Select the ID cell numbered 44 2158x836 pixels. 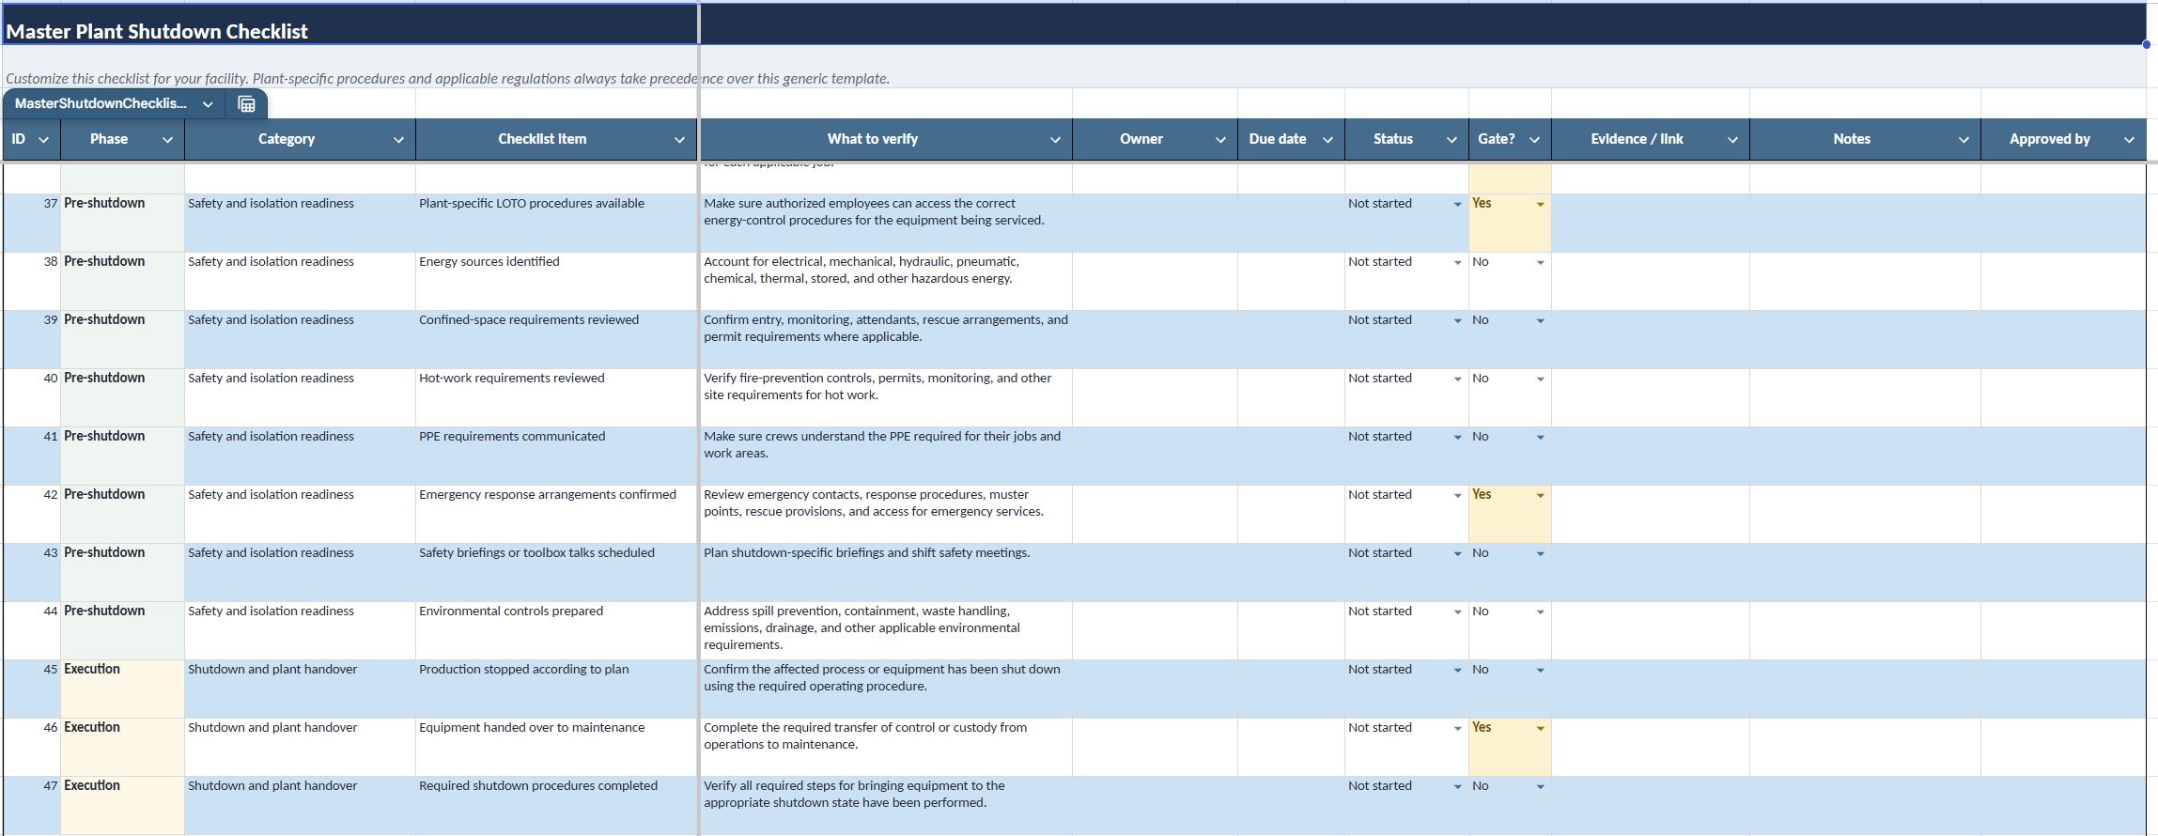point(32,631)
